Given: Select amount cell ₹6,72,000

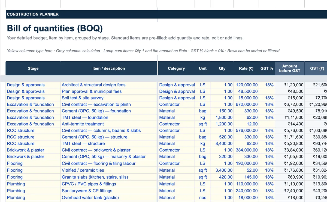Looking at the screenshot, I should [x=290, y=105].
